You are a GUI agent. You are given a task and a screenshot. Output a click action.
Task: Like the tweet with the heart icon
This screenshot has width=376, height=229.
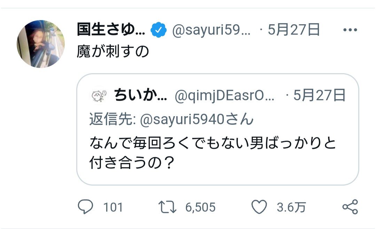tap(259, 207)
